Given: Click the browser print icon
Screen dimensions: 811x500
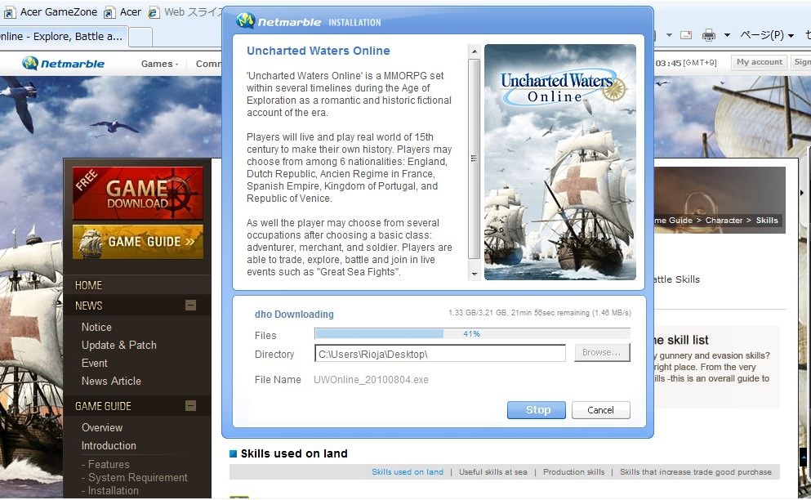Looking at the screenshot, I should tap(709, 35).
